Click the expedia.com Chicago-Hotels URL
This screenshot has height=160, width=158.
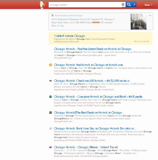pos(84,106)
